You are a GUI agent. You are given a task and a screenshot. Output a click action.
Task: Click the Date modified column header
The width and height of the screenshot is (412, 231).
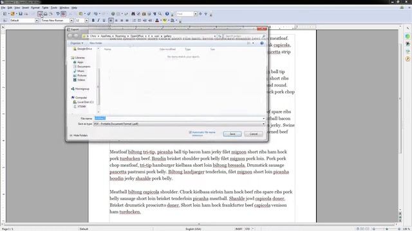click(x=167, y=49)
